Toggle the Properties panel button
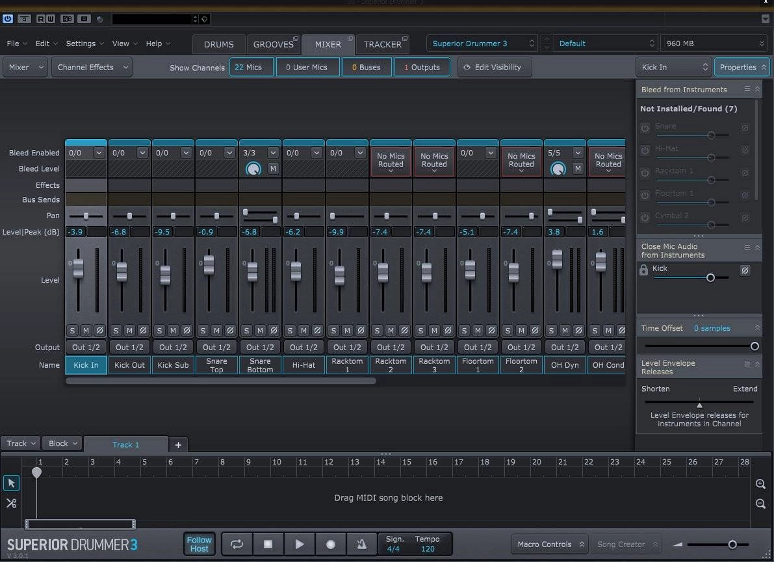This screenshot has width=774, height=562. [x=742, y=67]
